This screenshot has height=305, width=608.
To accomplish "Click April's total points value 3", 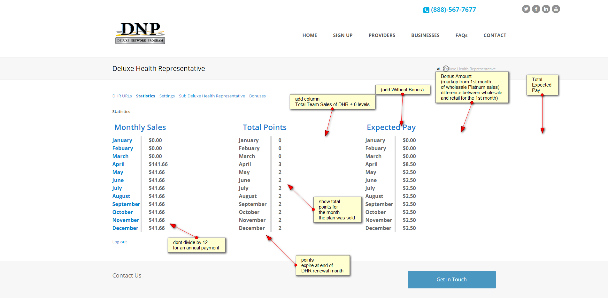I will click(x=280, y=164).
